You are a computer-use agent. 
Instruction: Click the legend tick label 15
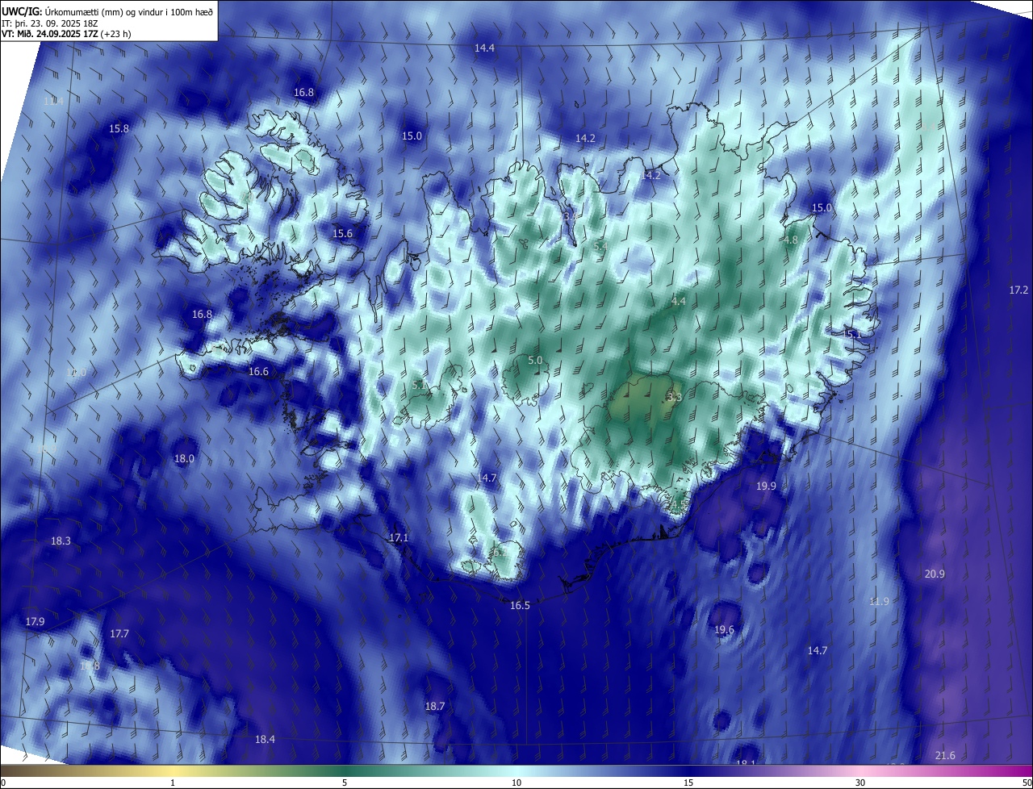click(x=688, y=783)
